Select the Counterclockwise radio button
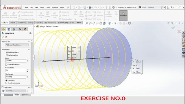The image size is (185, 104). tap(6, 83)
